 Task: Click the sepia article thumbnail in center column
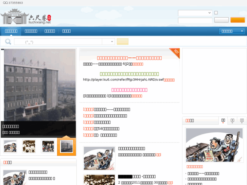tap(99, 180)
